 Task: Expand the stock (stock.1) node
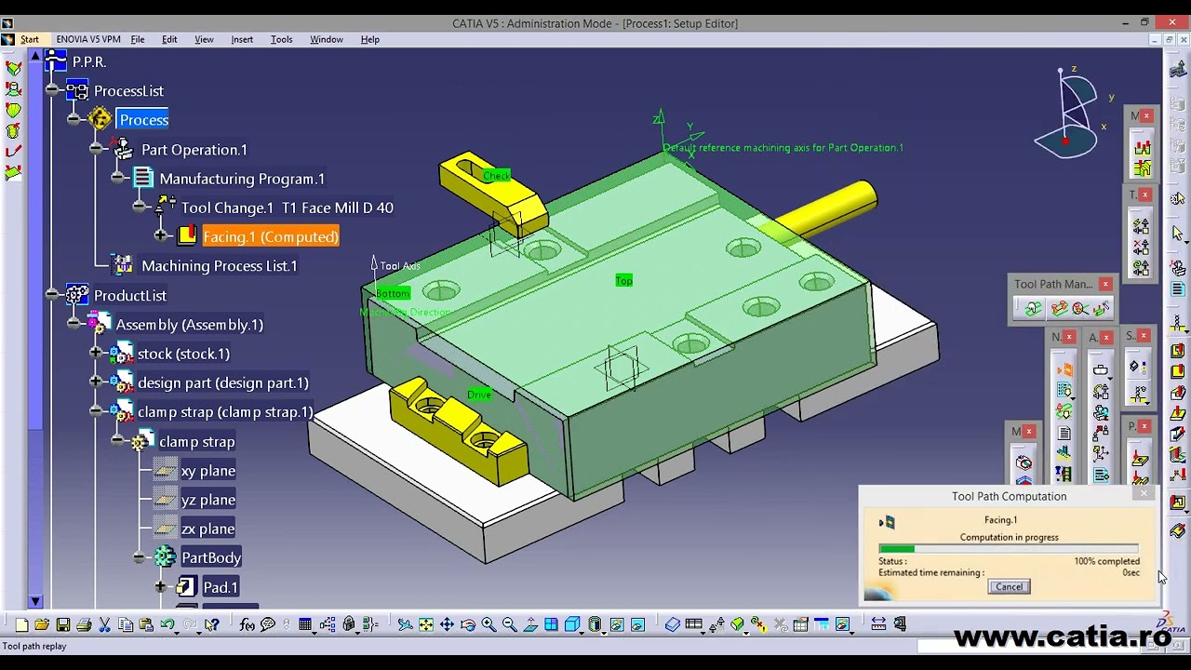96,354
